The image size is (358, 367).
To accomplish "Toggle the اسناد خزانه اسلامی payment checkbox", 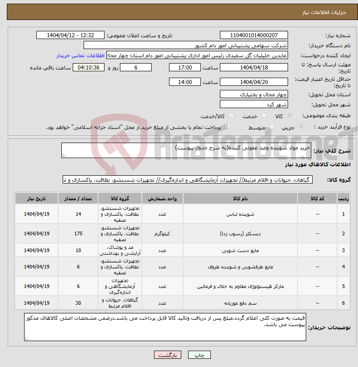I will 227,126.
